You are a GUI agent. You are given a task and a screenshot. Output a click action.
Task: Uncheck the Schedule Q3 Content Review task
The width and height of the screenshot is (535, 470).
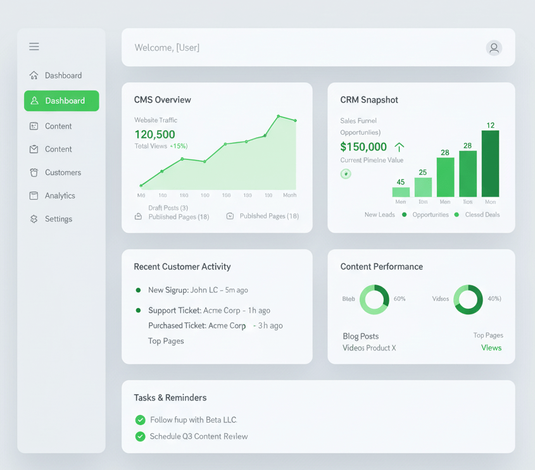(141, 436)
